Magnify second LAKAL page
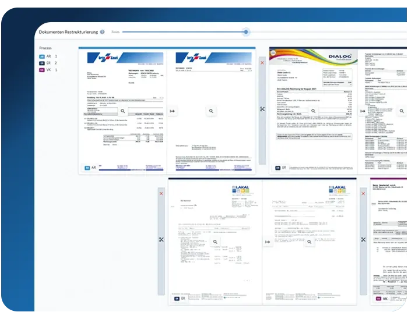 (x=309, y=242)
